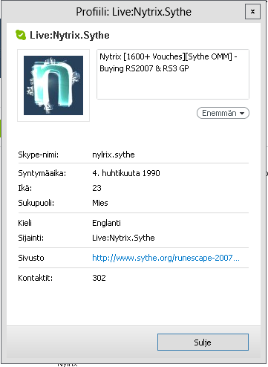The height and width of the screenshot is (367, 268).
Task: Select the Skype name value nylrix.sythe
Action: (114, 155)
